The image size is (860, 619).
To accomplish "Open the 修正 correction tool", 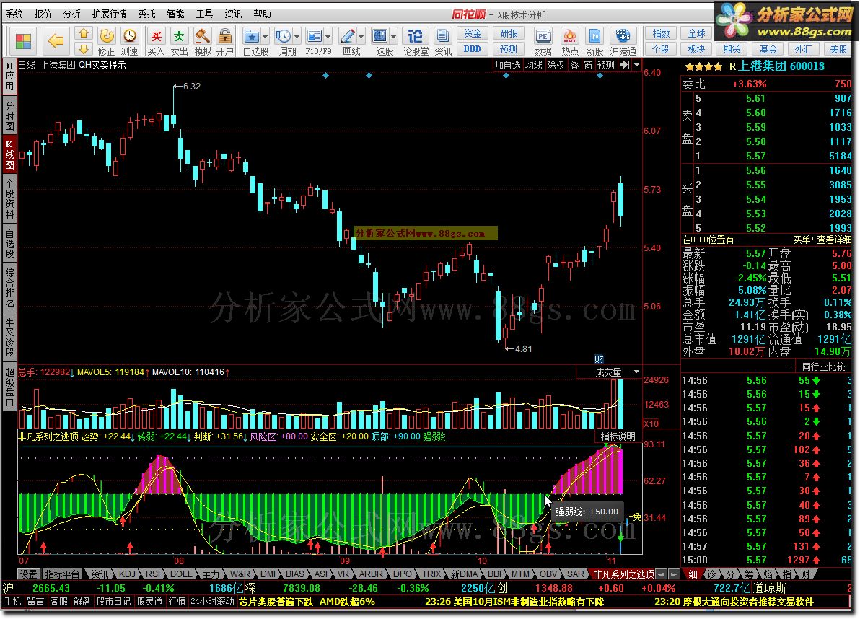I will (x=106, y=42).
